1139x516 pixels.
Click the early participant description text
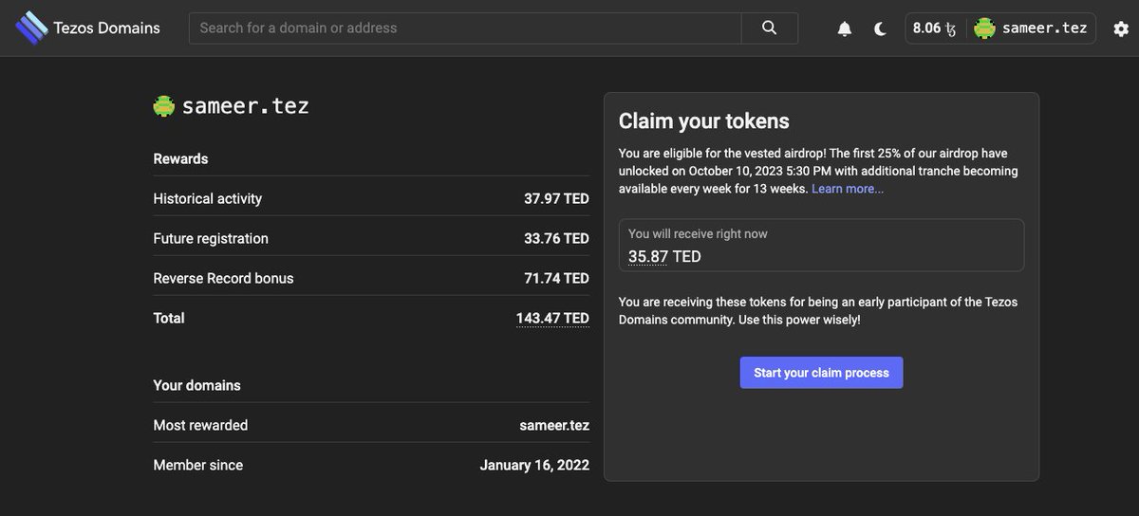(x=818, y=311)
